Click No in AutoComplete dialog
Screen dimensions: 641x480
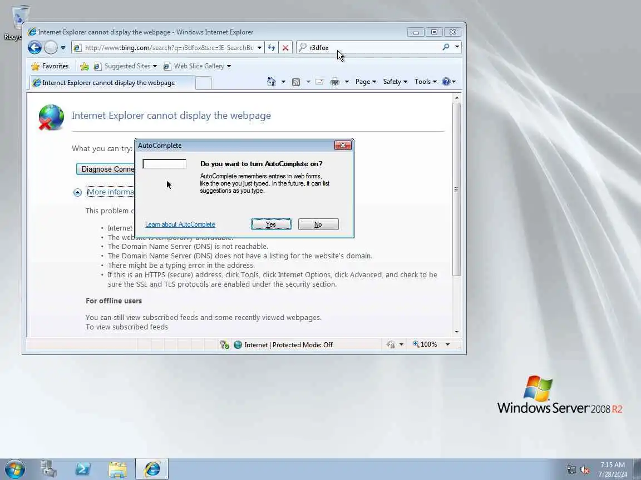click(318, 224)
